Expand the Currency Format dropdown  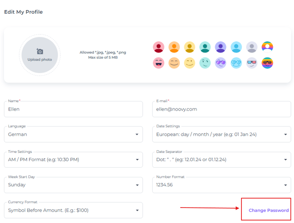point(73,210)
